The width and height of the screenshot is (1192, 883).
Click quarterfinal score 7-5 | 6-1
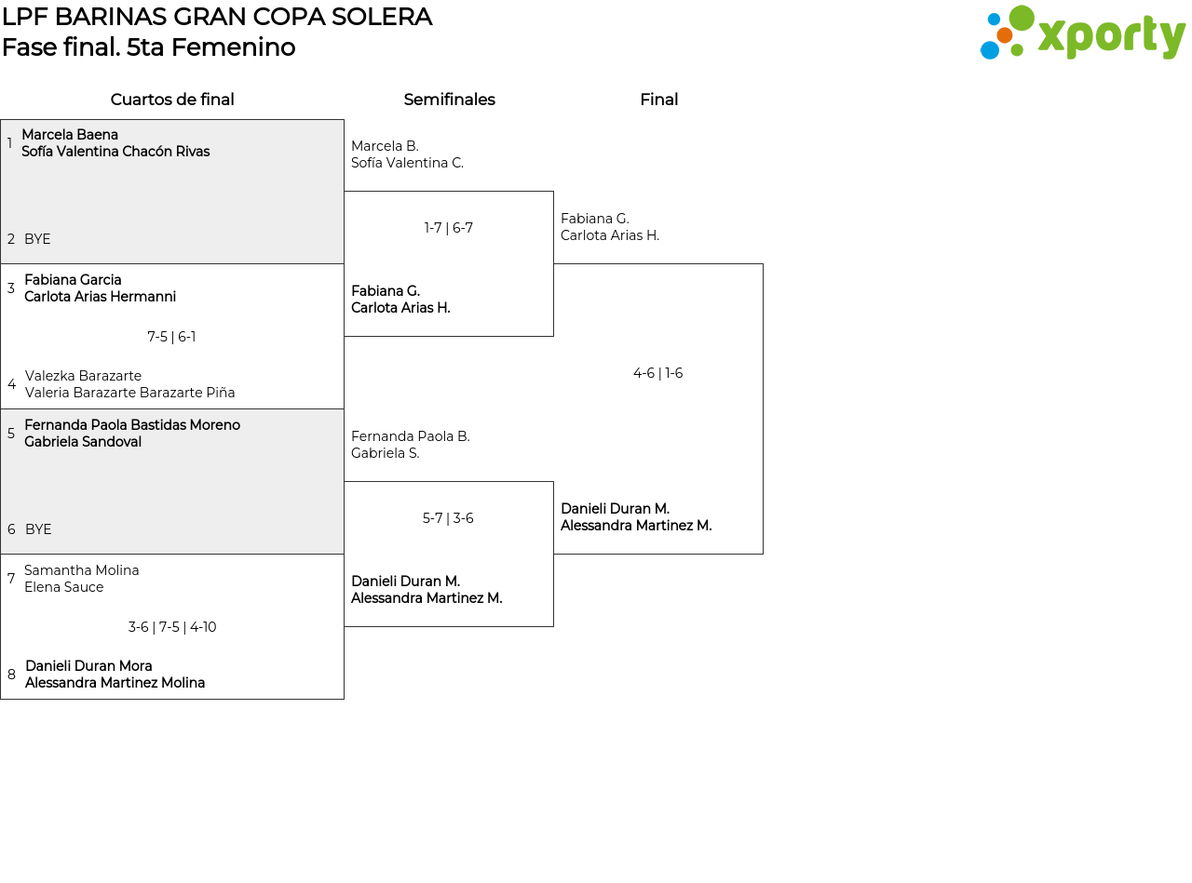coord(171,337)
